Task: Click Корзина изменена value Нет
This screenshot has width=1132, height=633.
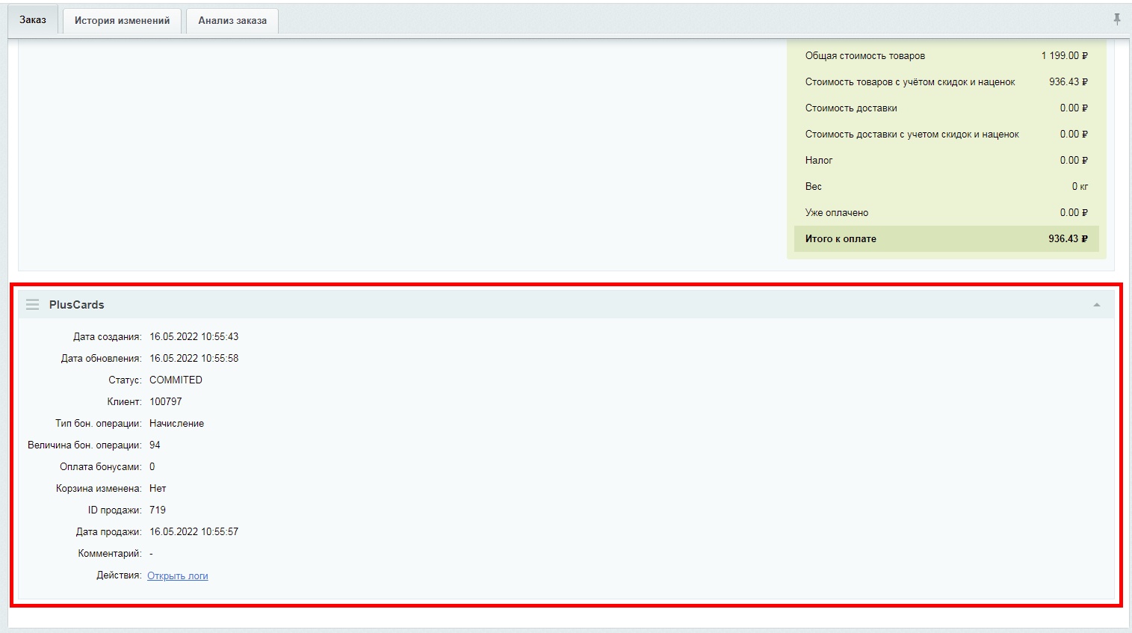Action: (x=158, y=488)
